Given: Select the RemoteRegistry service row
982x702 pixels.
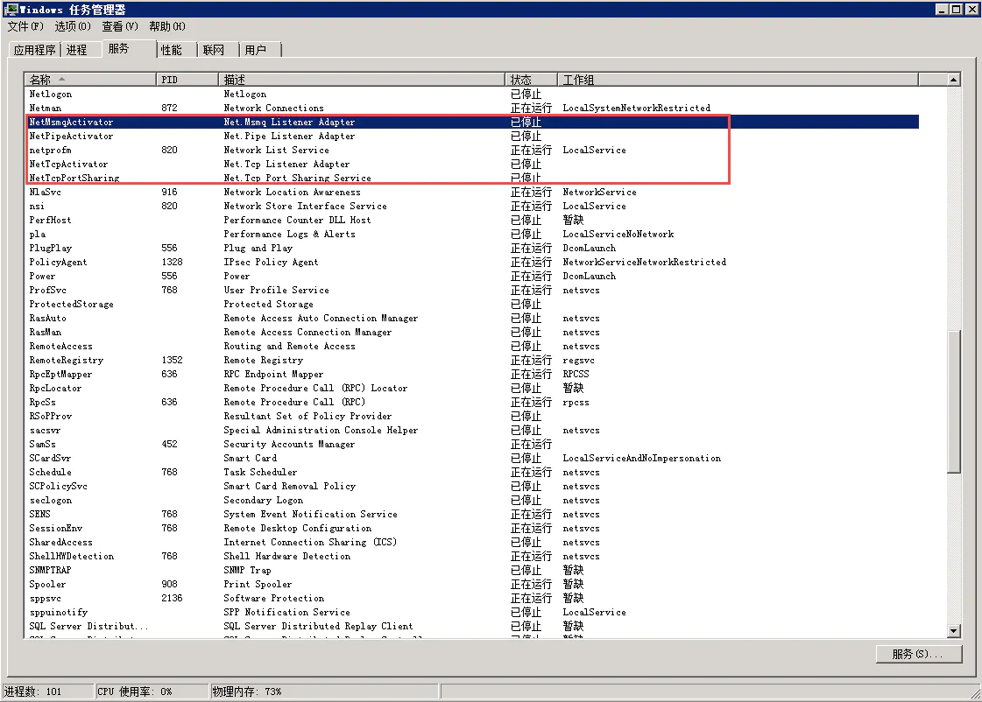Looking at the screenshot, I should point(471,361).
